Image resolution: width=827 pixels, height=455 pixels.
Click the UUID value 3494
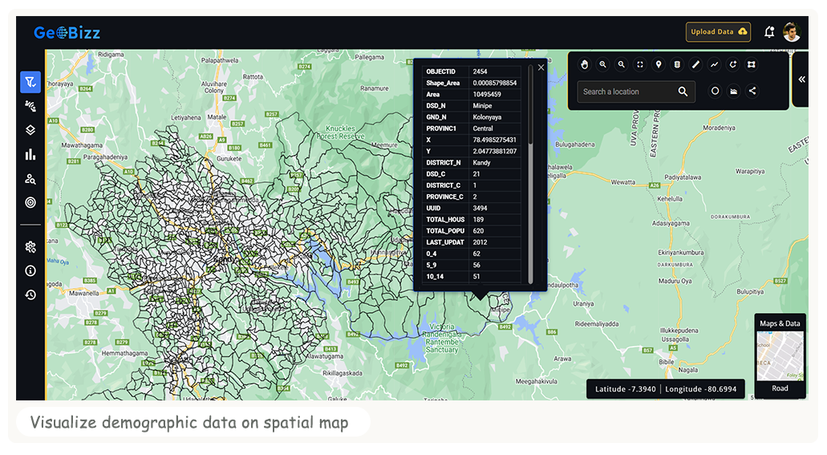pyautogui.click(x=480, y=208)
